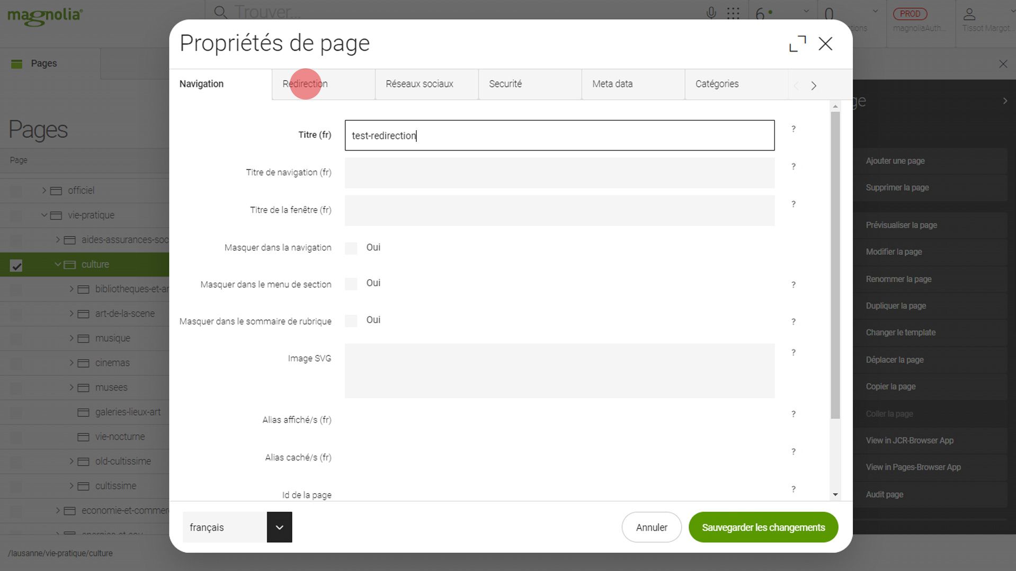The width and height of the screenshot is (1016, 571).
Task: Activate the microphone voice search icon
Action: point(711,13)
